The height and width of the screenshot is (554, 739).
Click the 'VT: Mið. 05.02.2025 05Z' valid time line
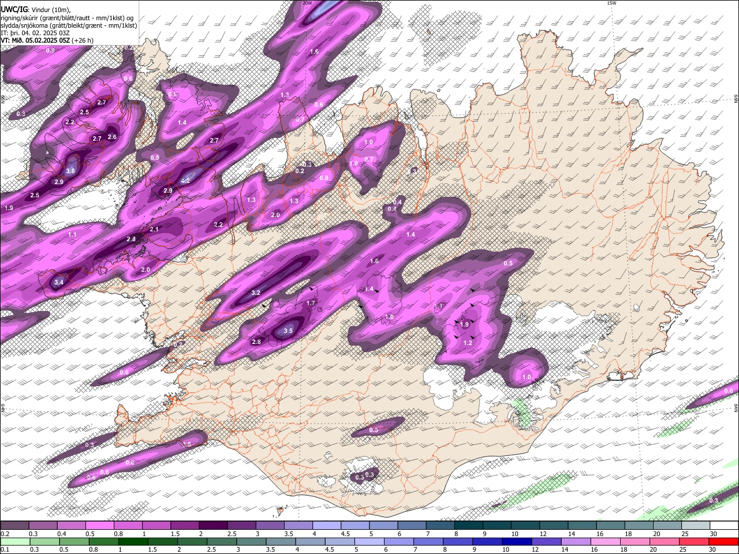point(36,40)
